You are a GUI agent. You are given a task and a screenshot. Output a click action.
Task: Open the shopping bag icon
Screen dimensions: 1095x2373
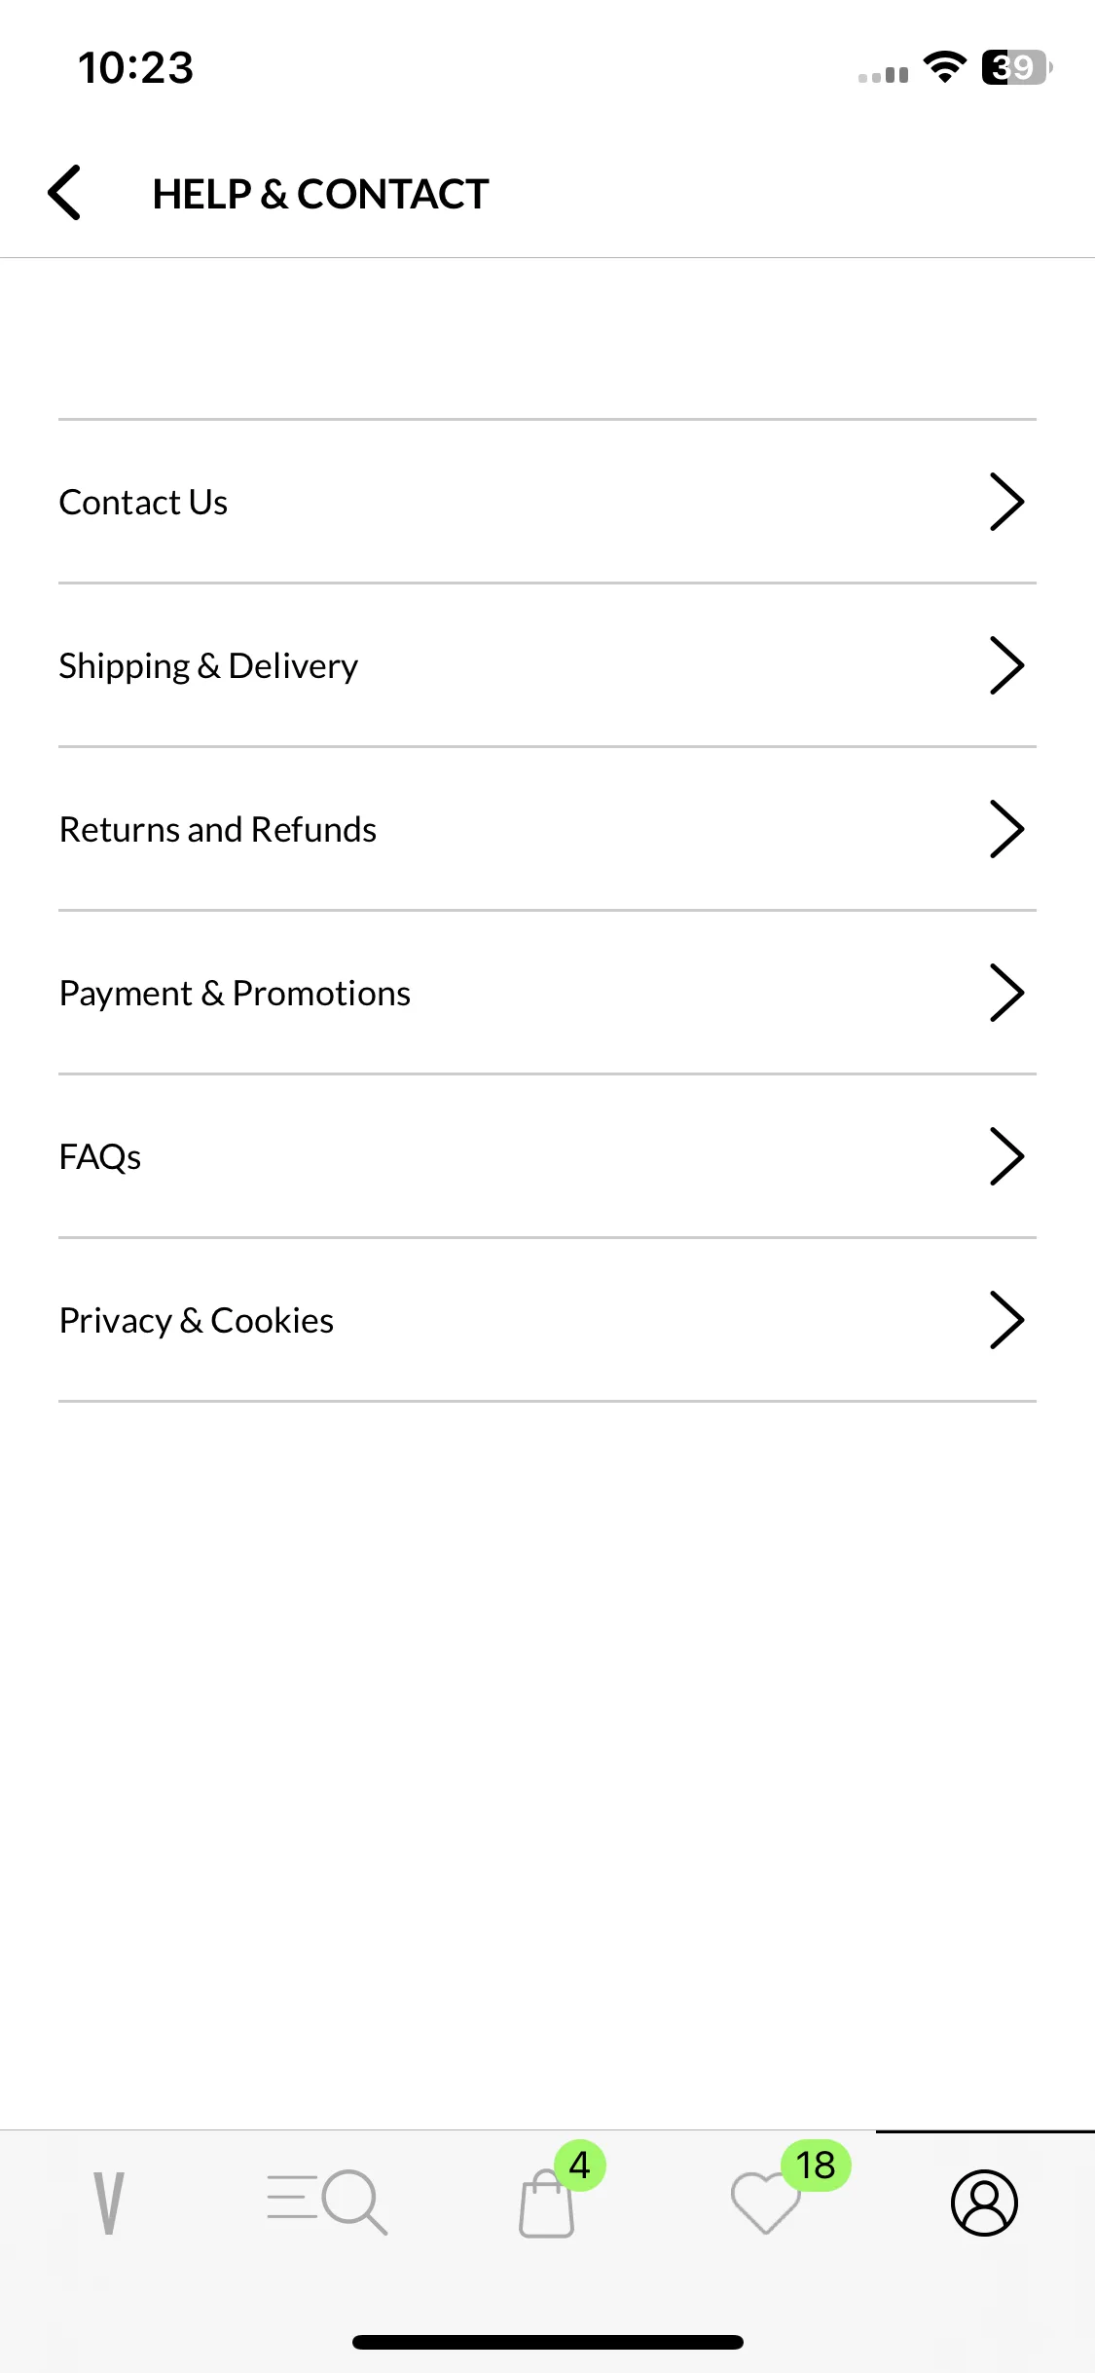pyautogui.click(x=546, y=2206)
